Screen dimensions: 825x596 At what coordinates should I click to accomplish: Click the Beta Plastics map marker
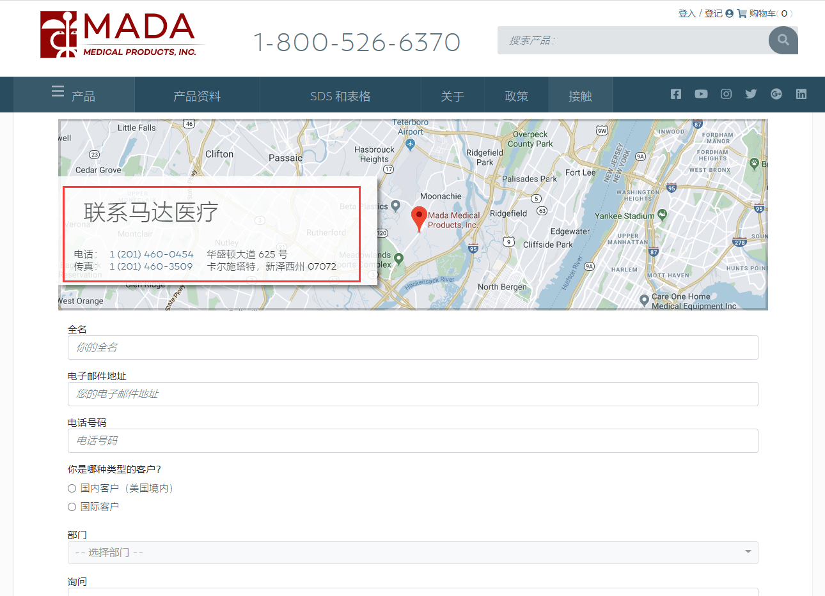396,206
